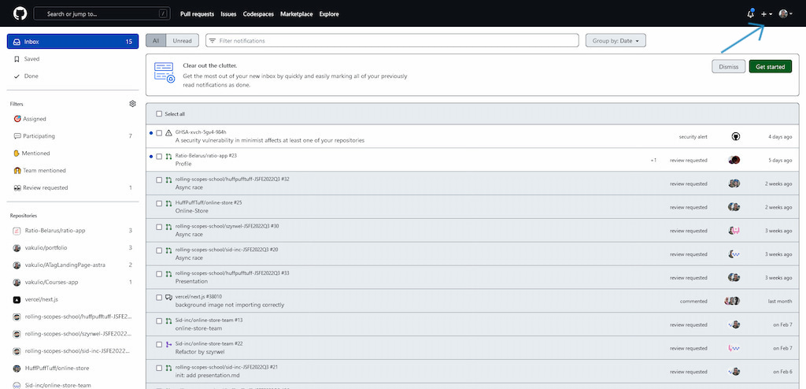Open Refactor by szyrwel notification

[x=199, y=352]
